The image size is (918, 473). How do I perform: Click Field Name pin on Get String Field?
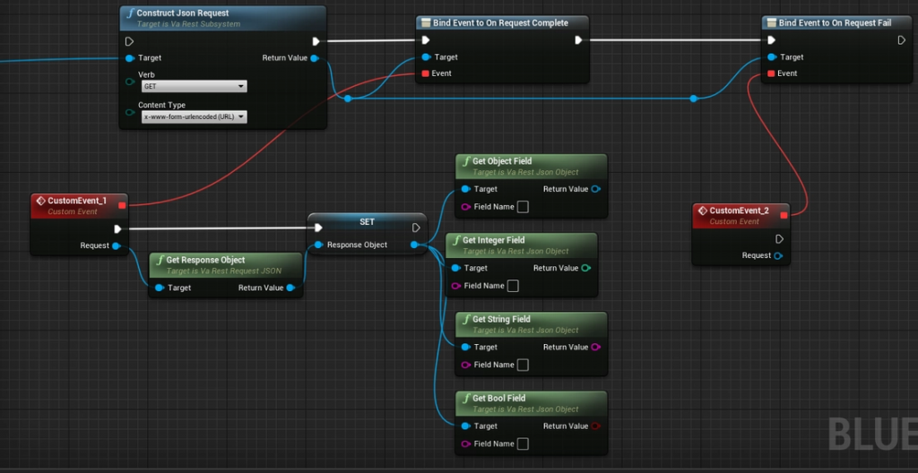tap(465, 365)
